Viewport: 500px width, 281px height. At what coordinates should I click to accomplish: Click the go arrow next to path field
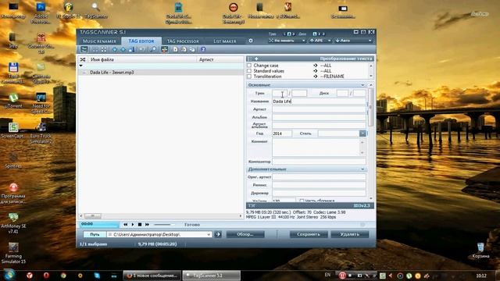pos(218,234)
